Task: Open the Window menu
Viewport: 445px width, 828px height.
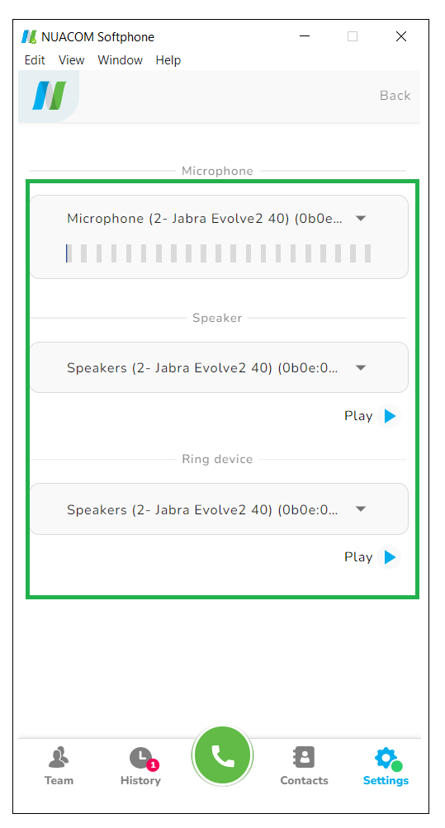Action: (x=120, y=60)
